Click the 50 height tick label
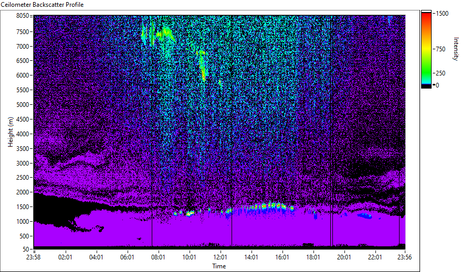 26,249
